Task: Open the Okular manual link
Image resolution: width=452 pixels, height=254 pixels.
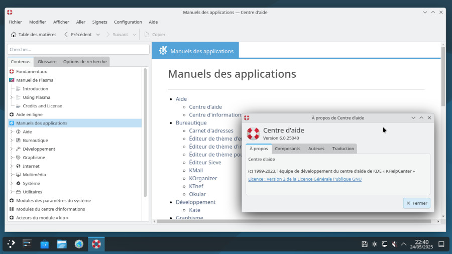Action: point(197,194)
